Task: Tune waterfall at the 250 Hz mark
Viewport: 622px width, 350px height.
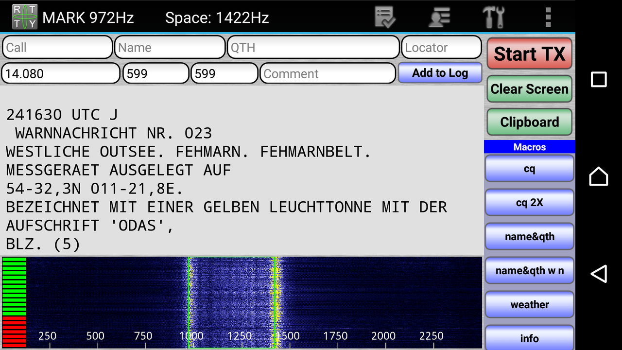Action: tap(47, 336)
